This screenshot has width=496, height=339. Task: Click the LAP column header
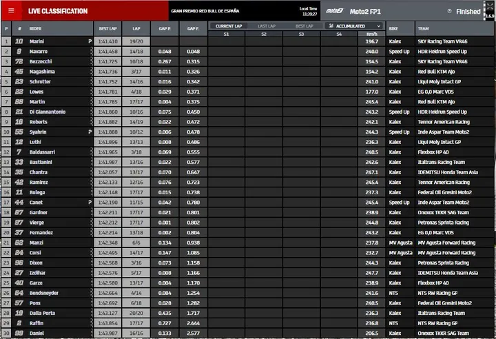(x=136, y=28)
